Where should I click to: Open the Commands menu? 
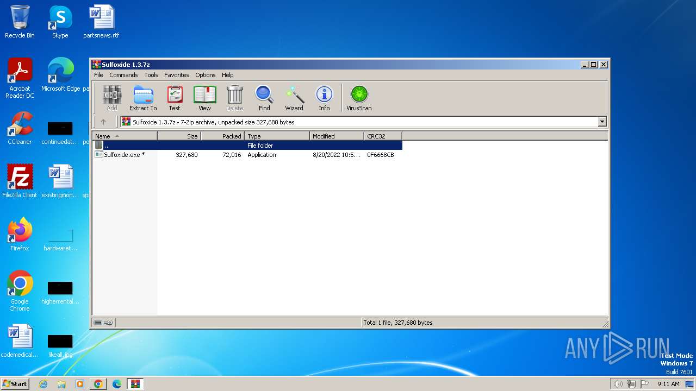point(123,75)
